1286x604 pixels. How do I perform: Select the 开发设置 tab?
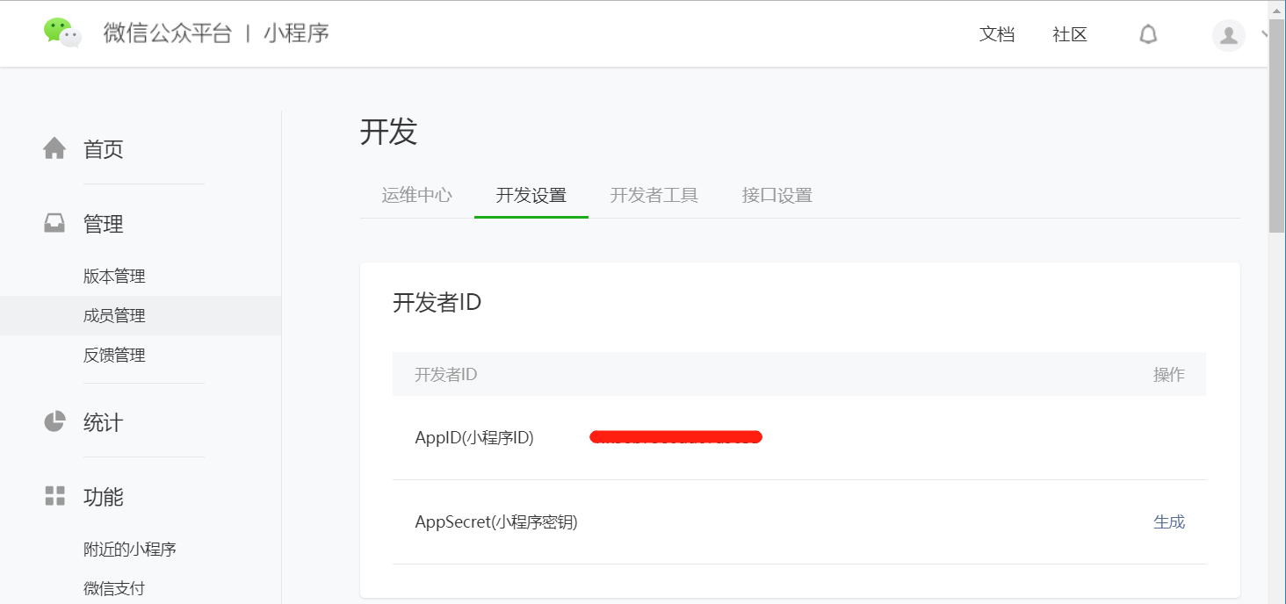(531, 195)
